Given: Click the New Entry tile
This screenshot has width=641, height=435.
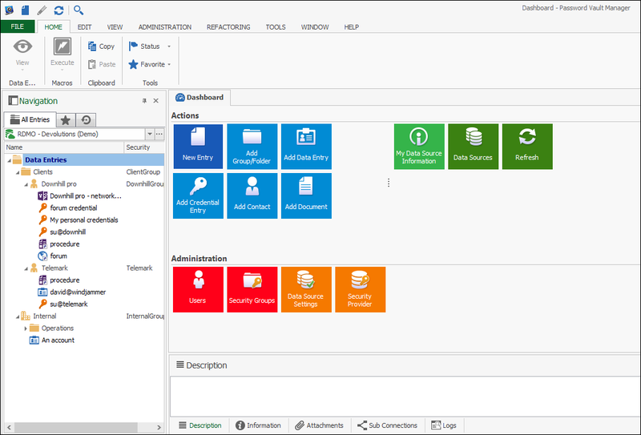Looking at the screenshot, I should point(198,147).
